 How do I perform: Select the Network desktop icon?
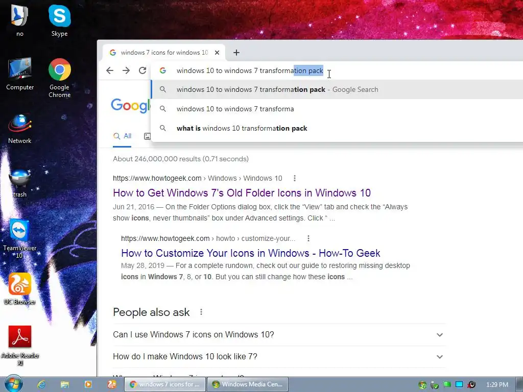(20, 128)
